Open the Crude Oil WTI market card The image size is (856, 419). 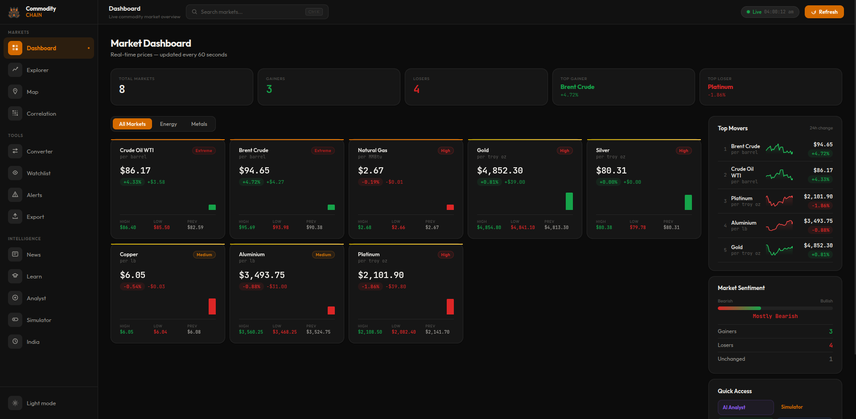[168, 189]
